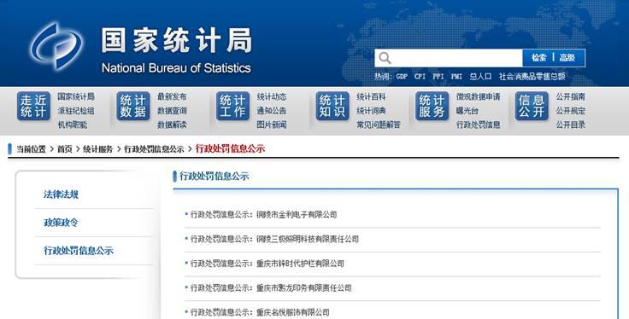Open the 铜陵市金利电子有限公司 penalty notice

point(263,215)
